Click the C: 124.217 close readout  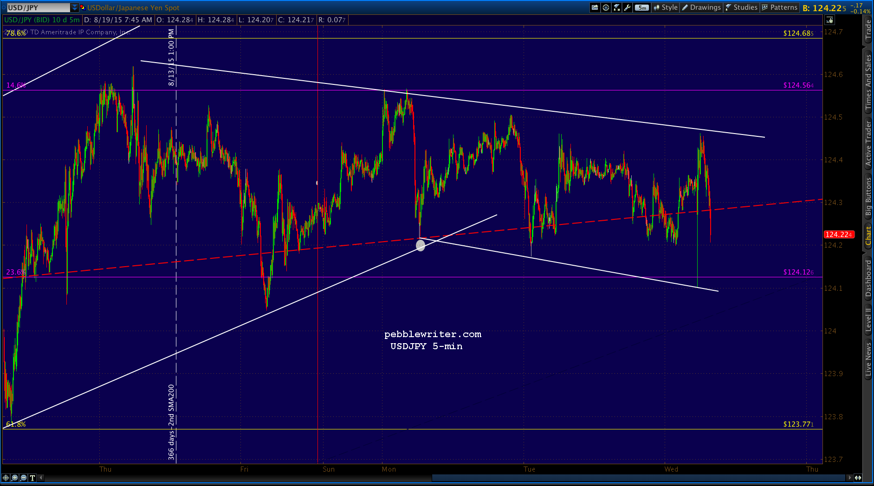click(x=296, y=20)
